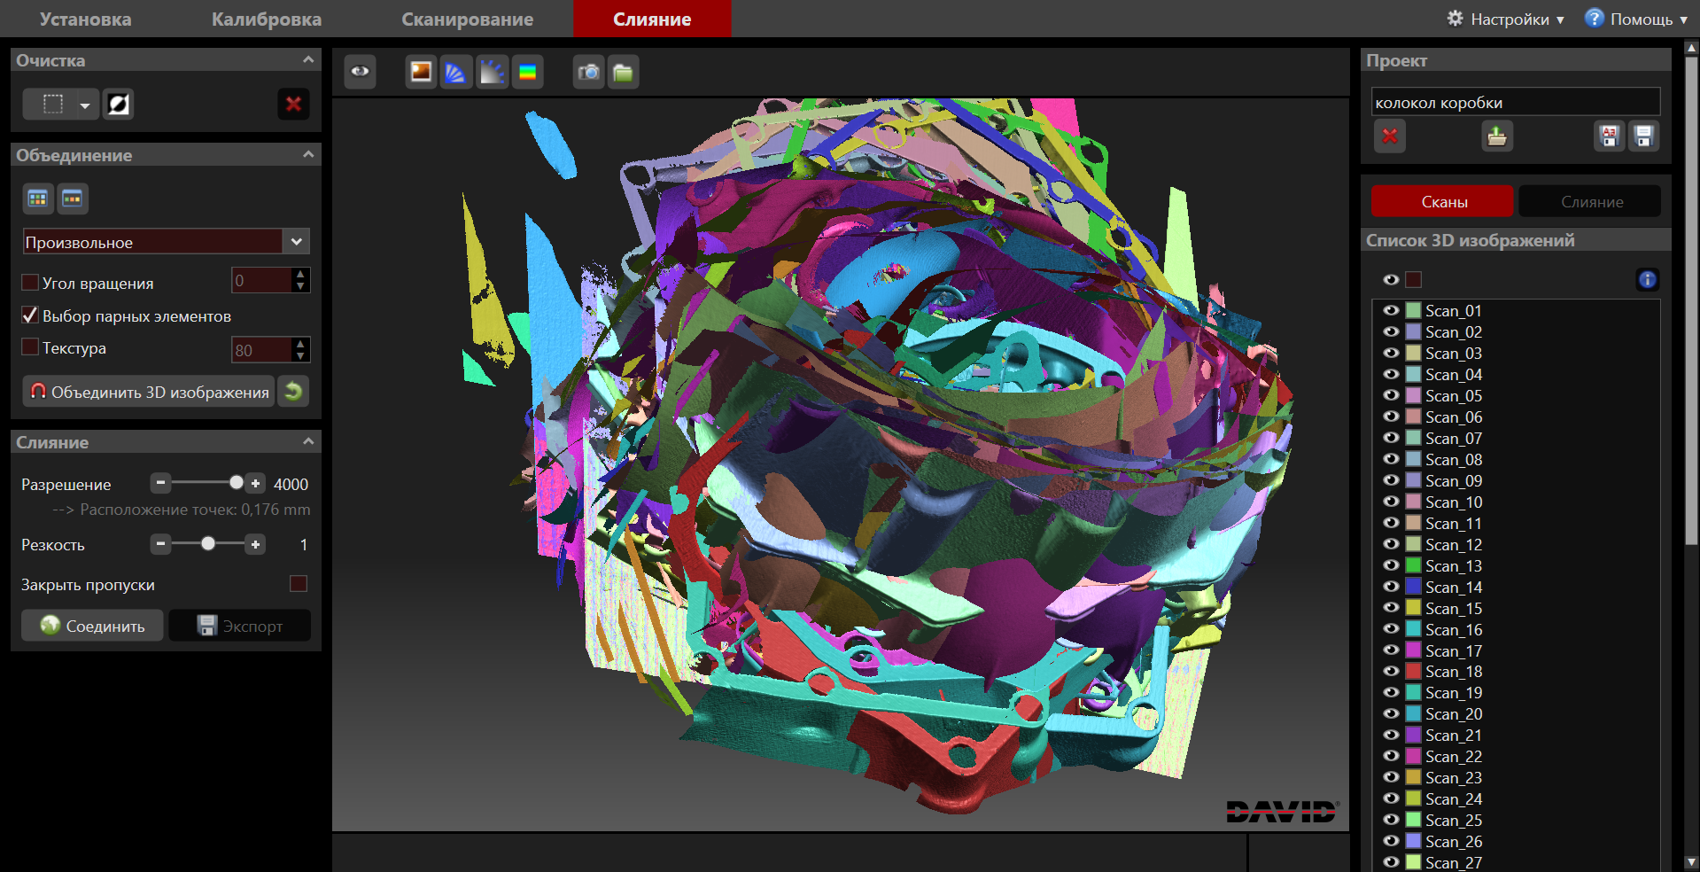Click the invert selection icon in Очистка
Image resolution: width=1700 pixels, height=872 pixels.
pyautogui.click(x=119, y=105)
